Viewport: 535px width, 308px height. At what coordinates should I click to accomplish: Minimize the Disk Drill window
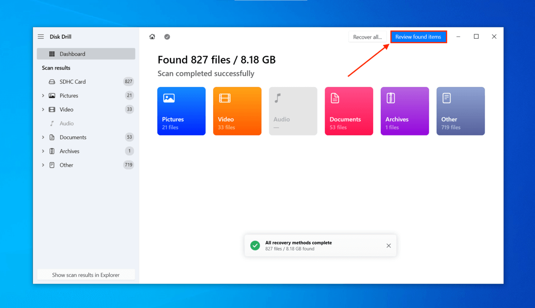tap(458, 37)
